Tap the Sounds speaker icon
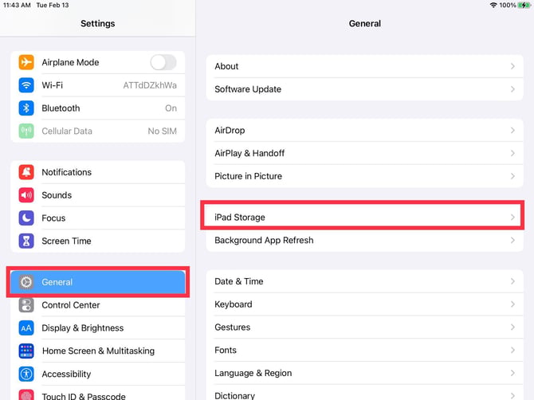Image resolution: width=534 pixels, height=400 pixels. coord(26,195)
